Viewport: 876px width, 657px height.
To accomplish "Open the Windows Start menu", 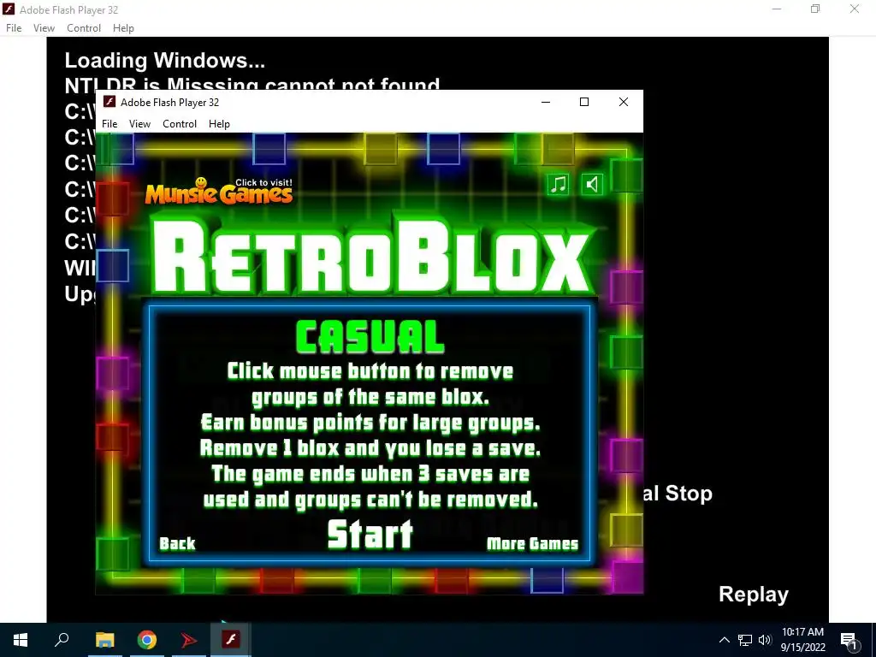I will (x=21, y=640).
